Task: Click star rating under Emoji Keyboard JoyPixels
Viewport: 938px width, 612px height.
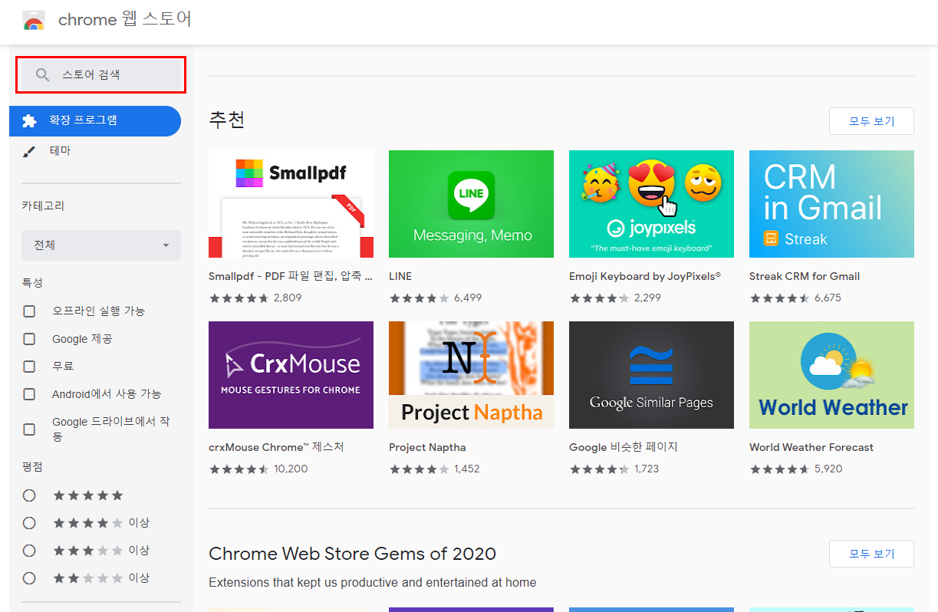Action: 599,298
